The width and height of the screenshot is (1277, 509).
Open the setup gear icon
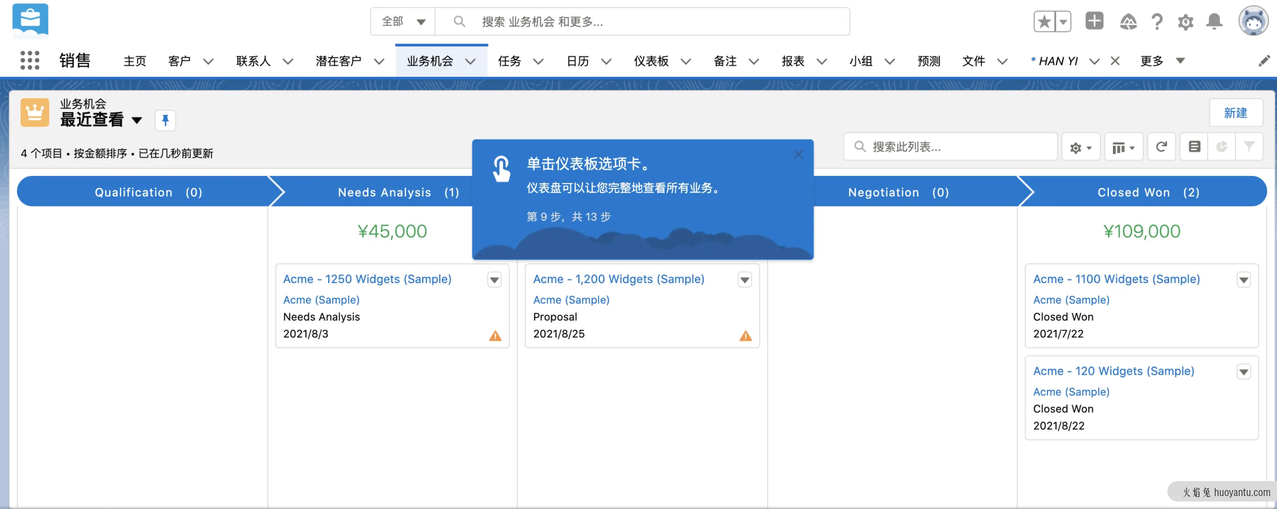tap(1186, 22)
